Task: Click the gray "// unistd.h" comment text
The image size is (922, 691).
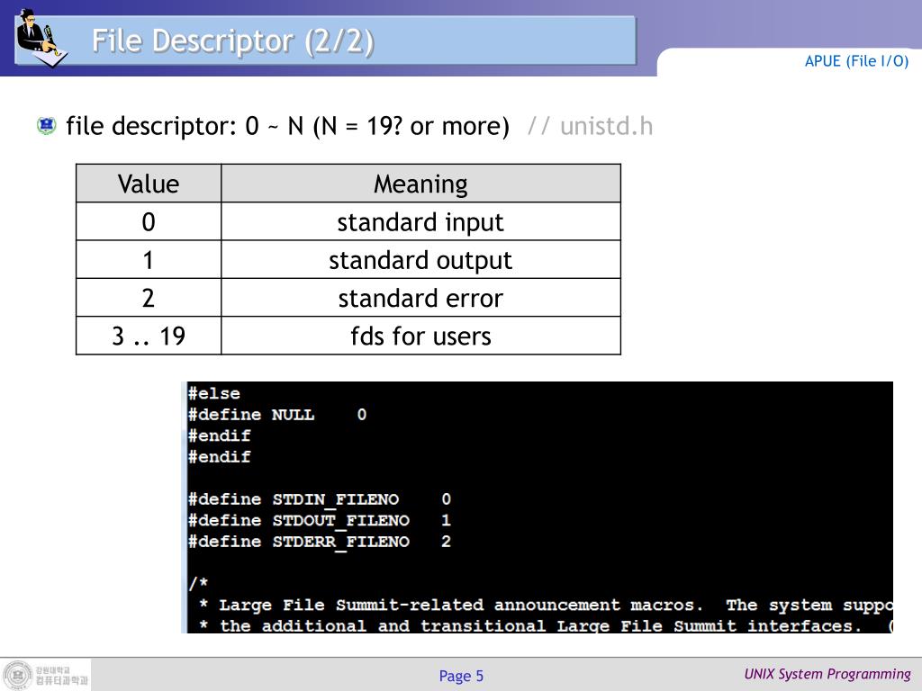Action: click(x=590, y=126)
